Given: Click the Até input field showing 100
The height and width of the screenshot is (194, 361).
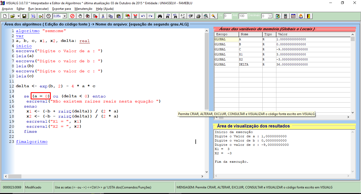Looking at the screenshot, I should [x=243, y=16].
